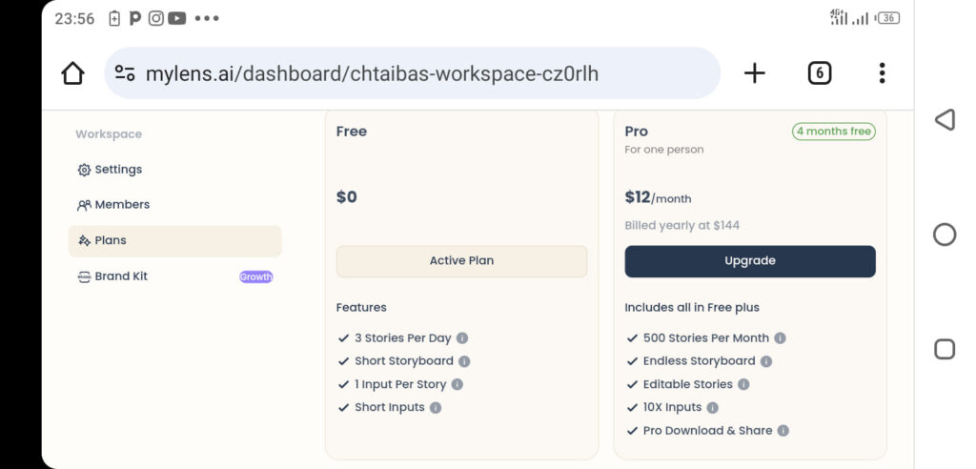This screenshot has height=469, width=976.
Task: Open the tab switcher showing 6 tabs
Action: pos(819,73)
